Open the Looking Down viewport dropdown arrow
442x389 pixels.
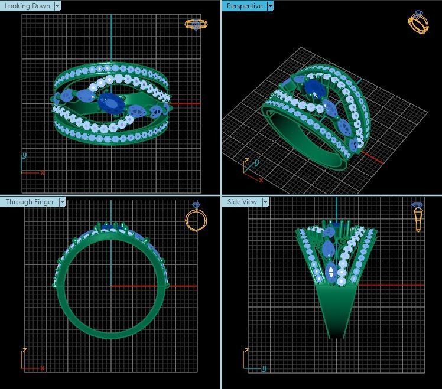57,6
